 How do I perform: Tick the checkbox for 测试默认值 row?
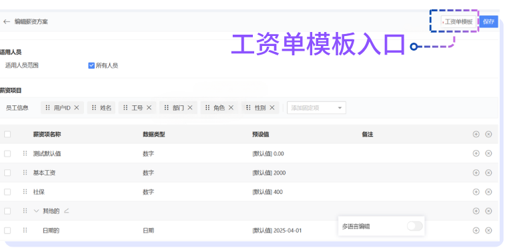[x=7, y=154]
